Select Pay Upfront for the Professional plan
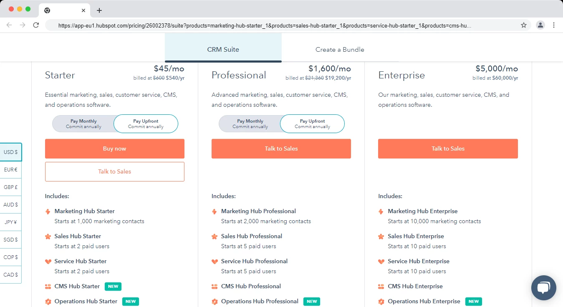563x307 pixels. click(x=312, y=124)
